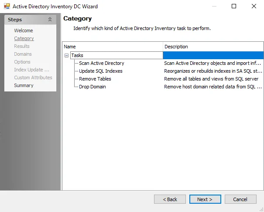Click 'Remove host domain related data' description
The height and width of the screenshot is (212, 264).
(x=213, y=87)
